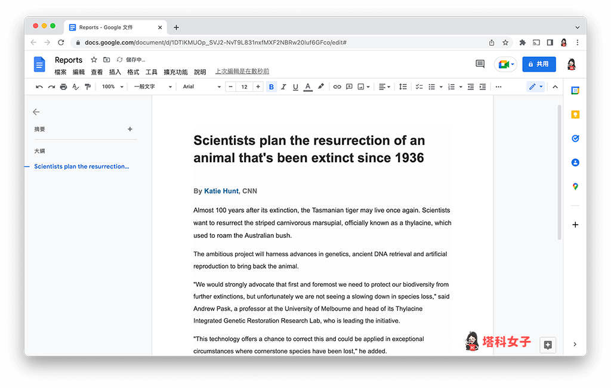Close the document outline with back arrow

tap(36, 112)
